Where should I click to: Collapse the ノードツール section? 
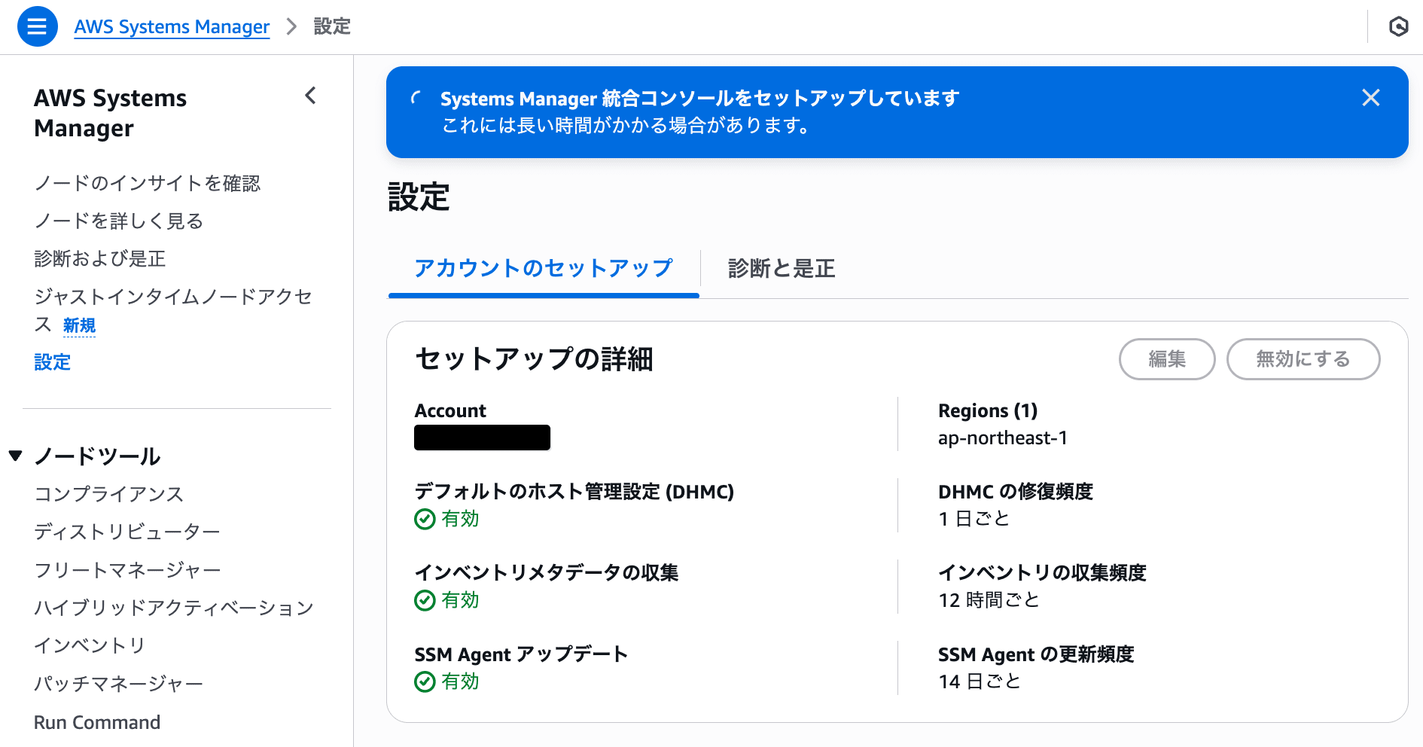point(16,456)
